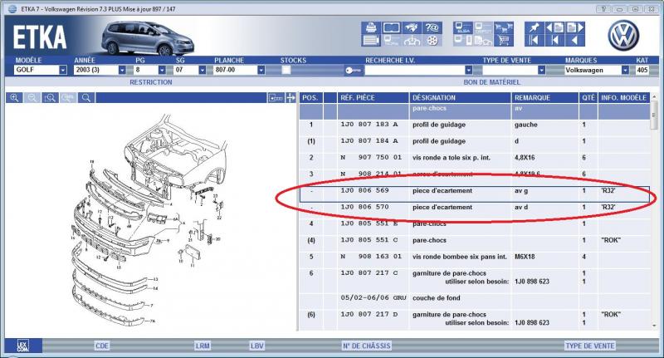Select part row 1J0 806 569
Image resolution: width=664 pixels, height=358 pixels.
coord(474,194)
